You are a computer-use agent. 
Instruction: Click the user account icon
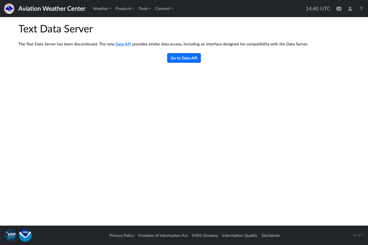(x=350, y=8)
